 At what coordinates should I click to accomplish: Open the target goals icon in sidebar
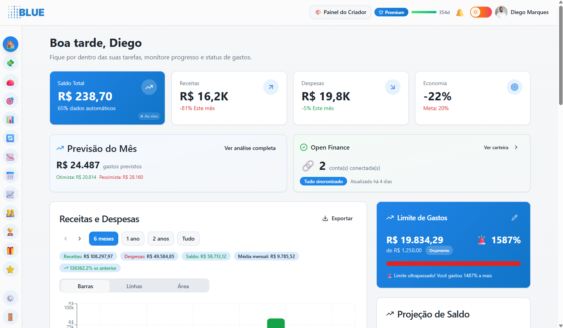[11, 101]
